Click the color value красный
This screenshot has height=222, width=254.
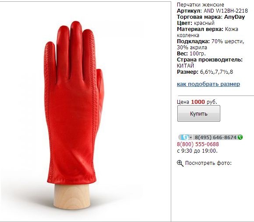204,23
